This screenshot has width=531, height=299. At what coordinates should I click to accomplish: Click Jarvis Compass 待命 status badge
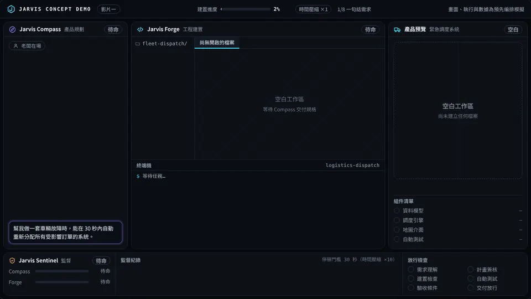(113, 29)
